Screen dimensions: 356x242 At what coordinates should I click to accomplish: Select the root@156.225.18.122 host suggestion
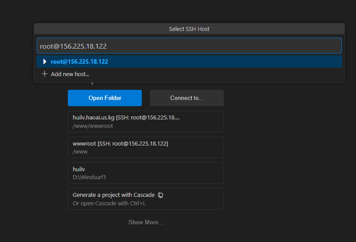pyautogui.click(x=189, y=61)
